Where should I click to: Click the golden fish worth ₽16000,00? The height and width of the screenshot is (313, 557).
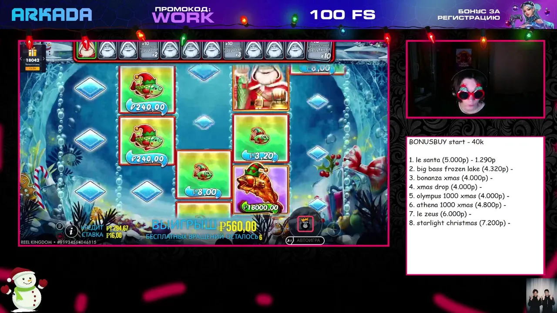[x=260, y=190]
